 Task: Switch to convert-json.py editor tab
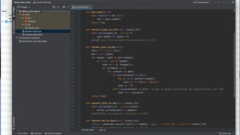coord(82,7)
